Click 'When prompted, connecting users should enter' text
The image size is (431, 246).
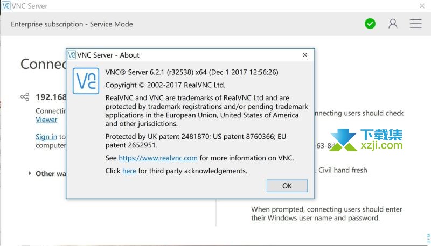(x=326, y=209)
